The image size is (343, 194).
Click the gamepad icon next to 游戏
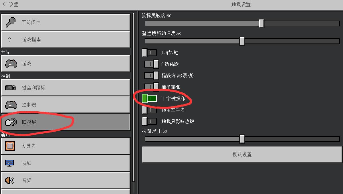(x=11, y=64)
